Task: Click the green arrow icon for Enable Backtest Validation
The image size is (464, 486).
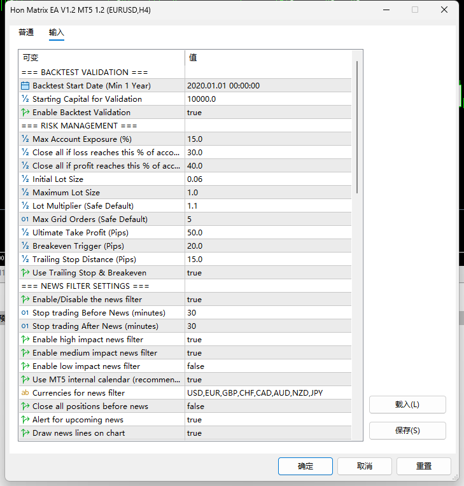Action: coord(25,112)
